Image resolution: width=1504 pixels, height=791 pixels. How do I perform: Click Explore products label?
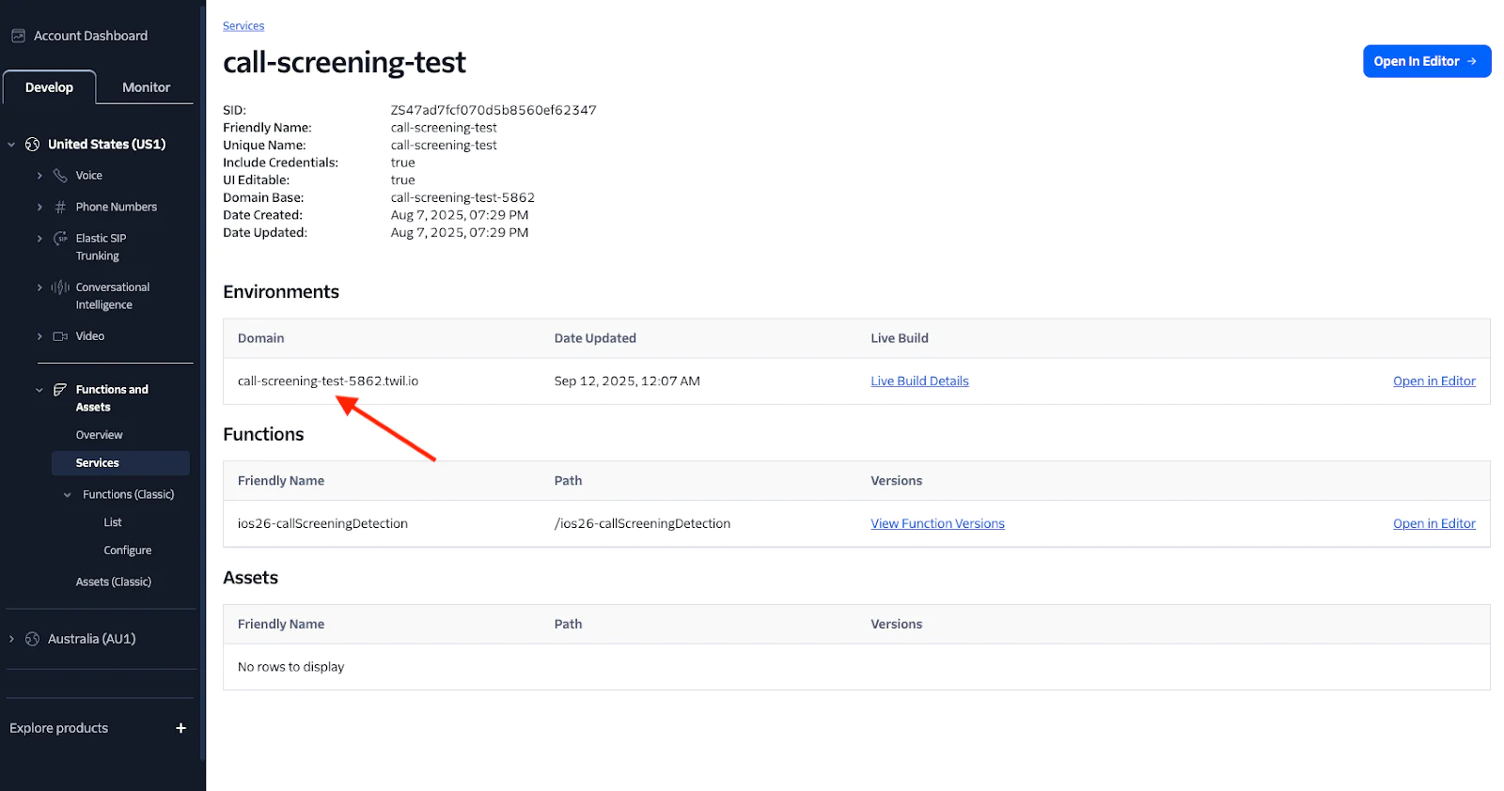[58, 728]
